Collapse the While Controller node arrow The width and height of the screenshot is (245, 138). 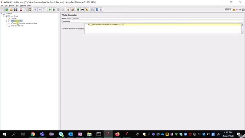coord(7,21)
